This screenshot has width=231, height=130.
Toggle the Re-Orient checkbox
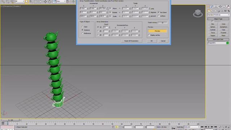159,12
